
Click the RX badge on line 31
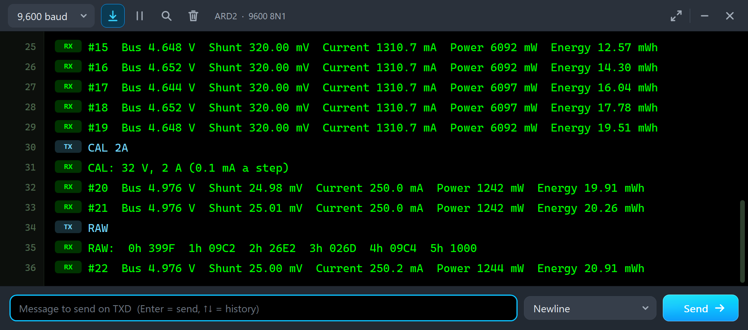(68, 167)
